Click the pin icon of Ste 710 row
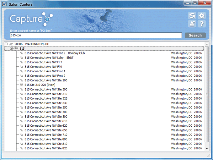The width and height of the screenshot is (213, 160). click(x=21, y=135)
